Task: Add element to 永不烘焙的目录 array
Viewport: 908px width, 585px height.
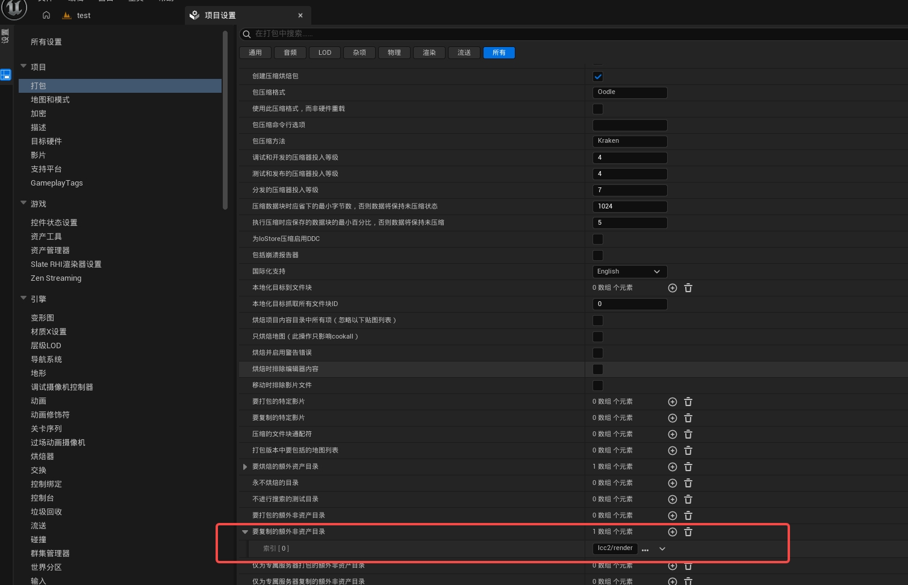Action: click(x=673, y=483)
